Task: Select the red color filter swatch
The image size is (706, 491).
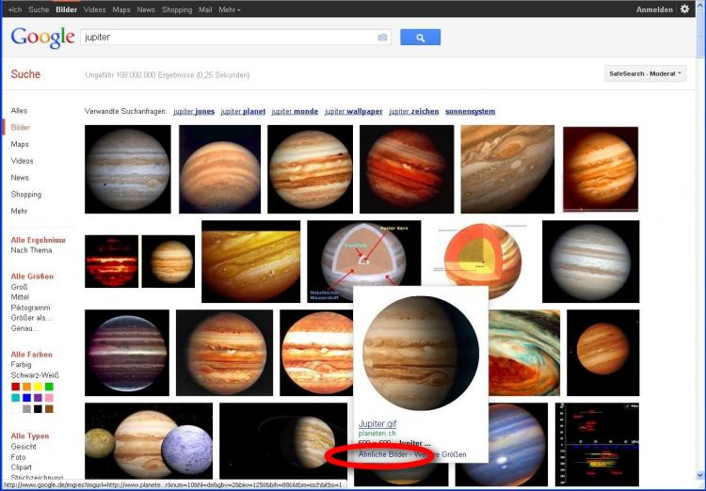Action: pyautogui.click(x=16, y=387)
